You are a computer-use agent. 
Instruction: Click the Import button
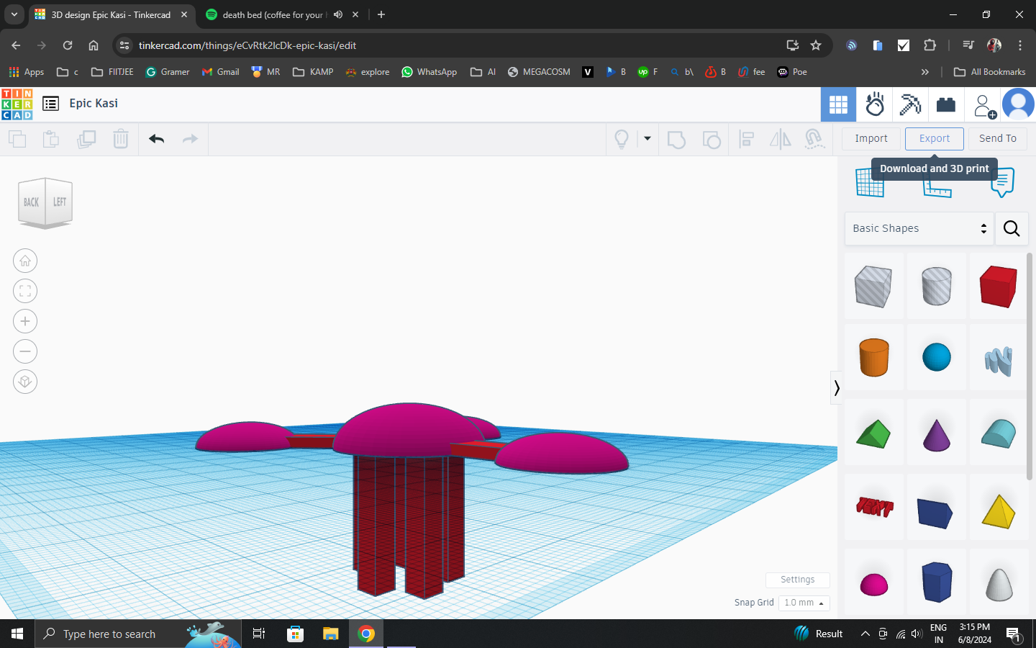[x=871, y=138]
